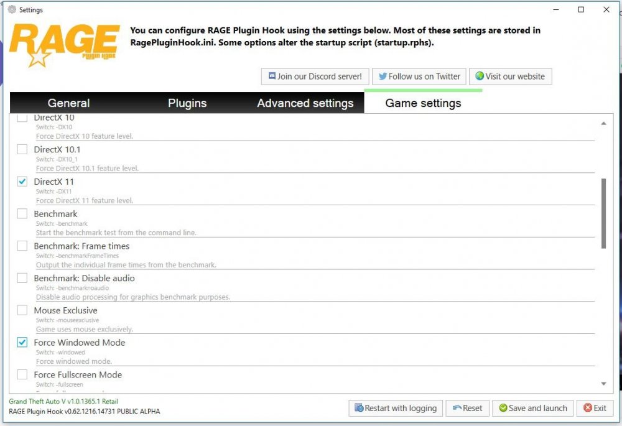Click the scroll down arrow of the list
622x426 pixels.
[x=603, y=384]
